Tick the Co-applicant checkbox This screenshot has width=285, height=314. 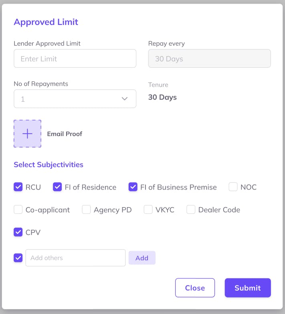pos(18,210)
